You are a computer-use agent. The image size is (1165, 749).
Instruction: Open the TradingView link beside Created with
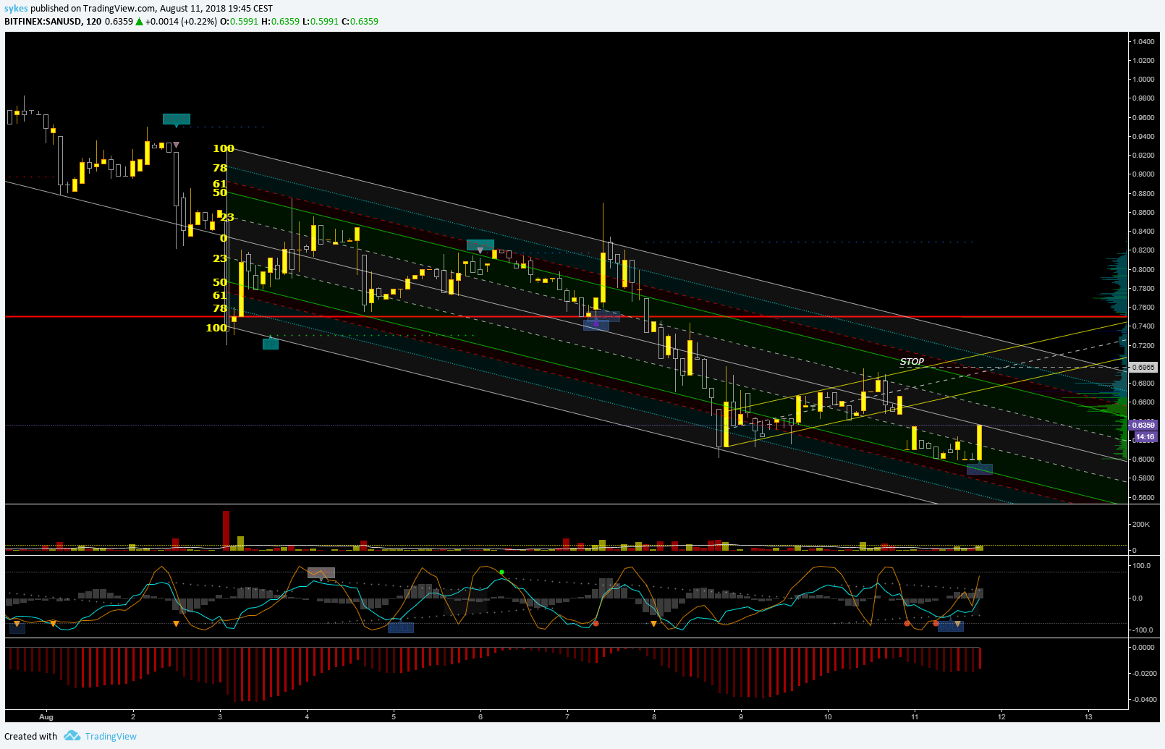pos(111,736)
